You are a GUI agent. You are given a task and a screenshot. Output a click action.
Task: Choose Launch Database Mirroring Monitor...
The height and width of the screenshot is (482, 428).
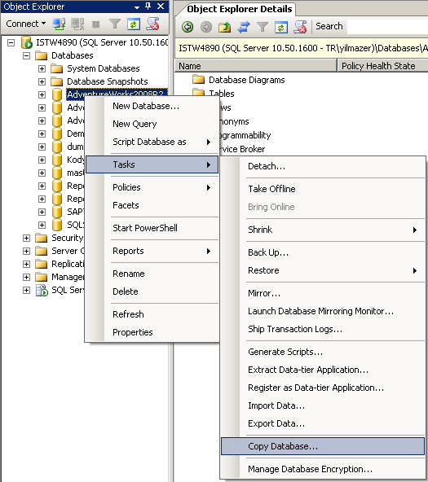[323, 311]
